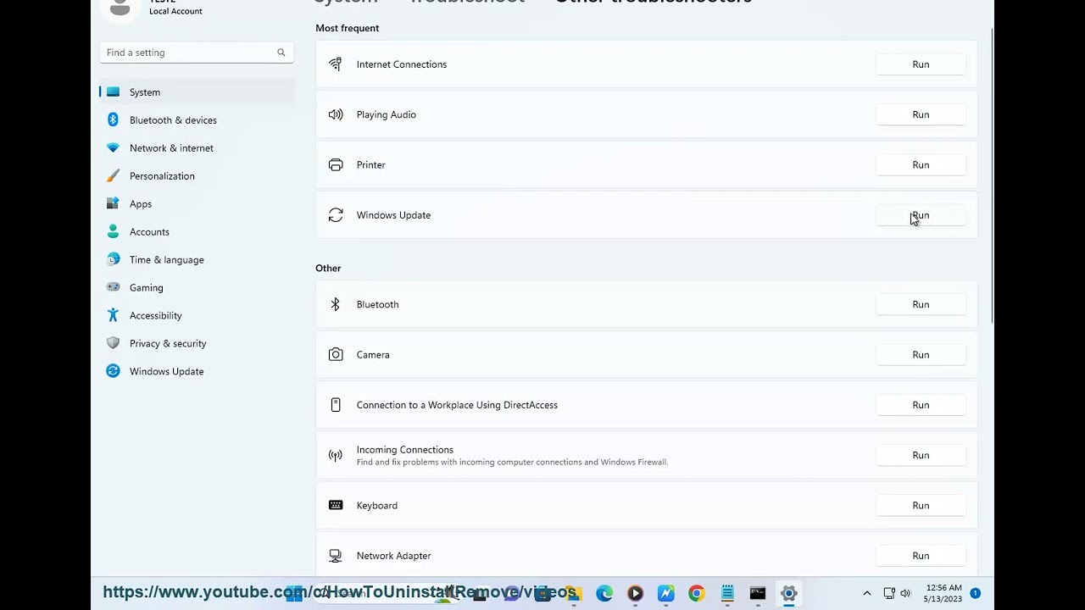The height and width of the screenshot is (610, 1085).
Task: Select Apps in the sidebar
Action: (x=197, y=203)
